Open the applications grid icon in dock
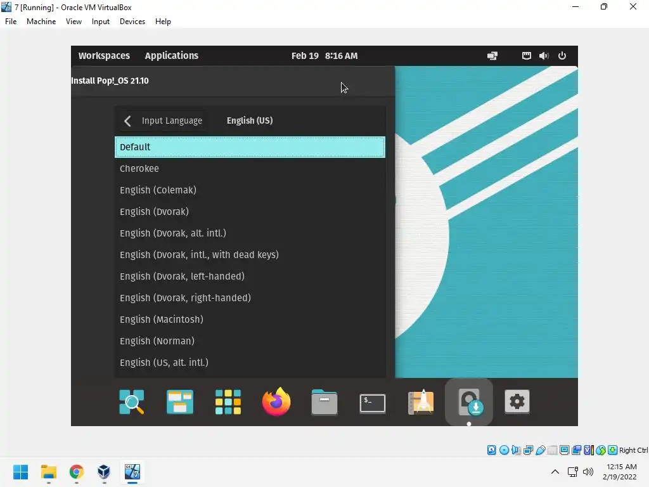This screenshot has width=649, height=487. click(228, 401)
